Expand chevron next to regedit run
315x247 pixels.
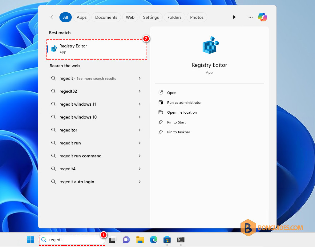pos(139,143)
